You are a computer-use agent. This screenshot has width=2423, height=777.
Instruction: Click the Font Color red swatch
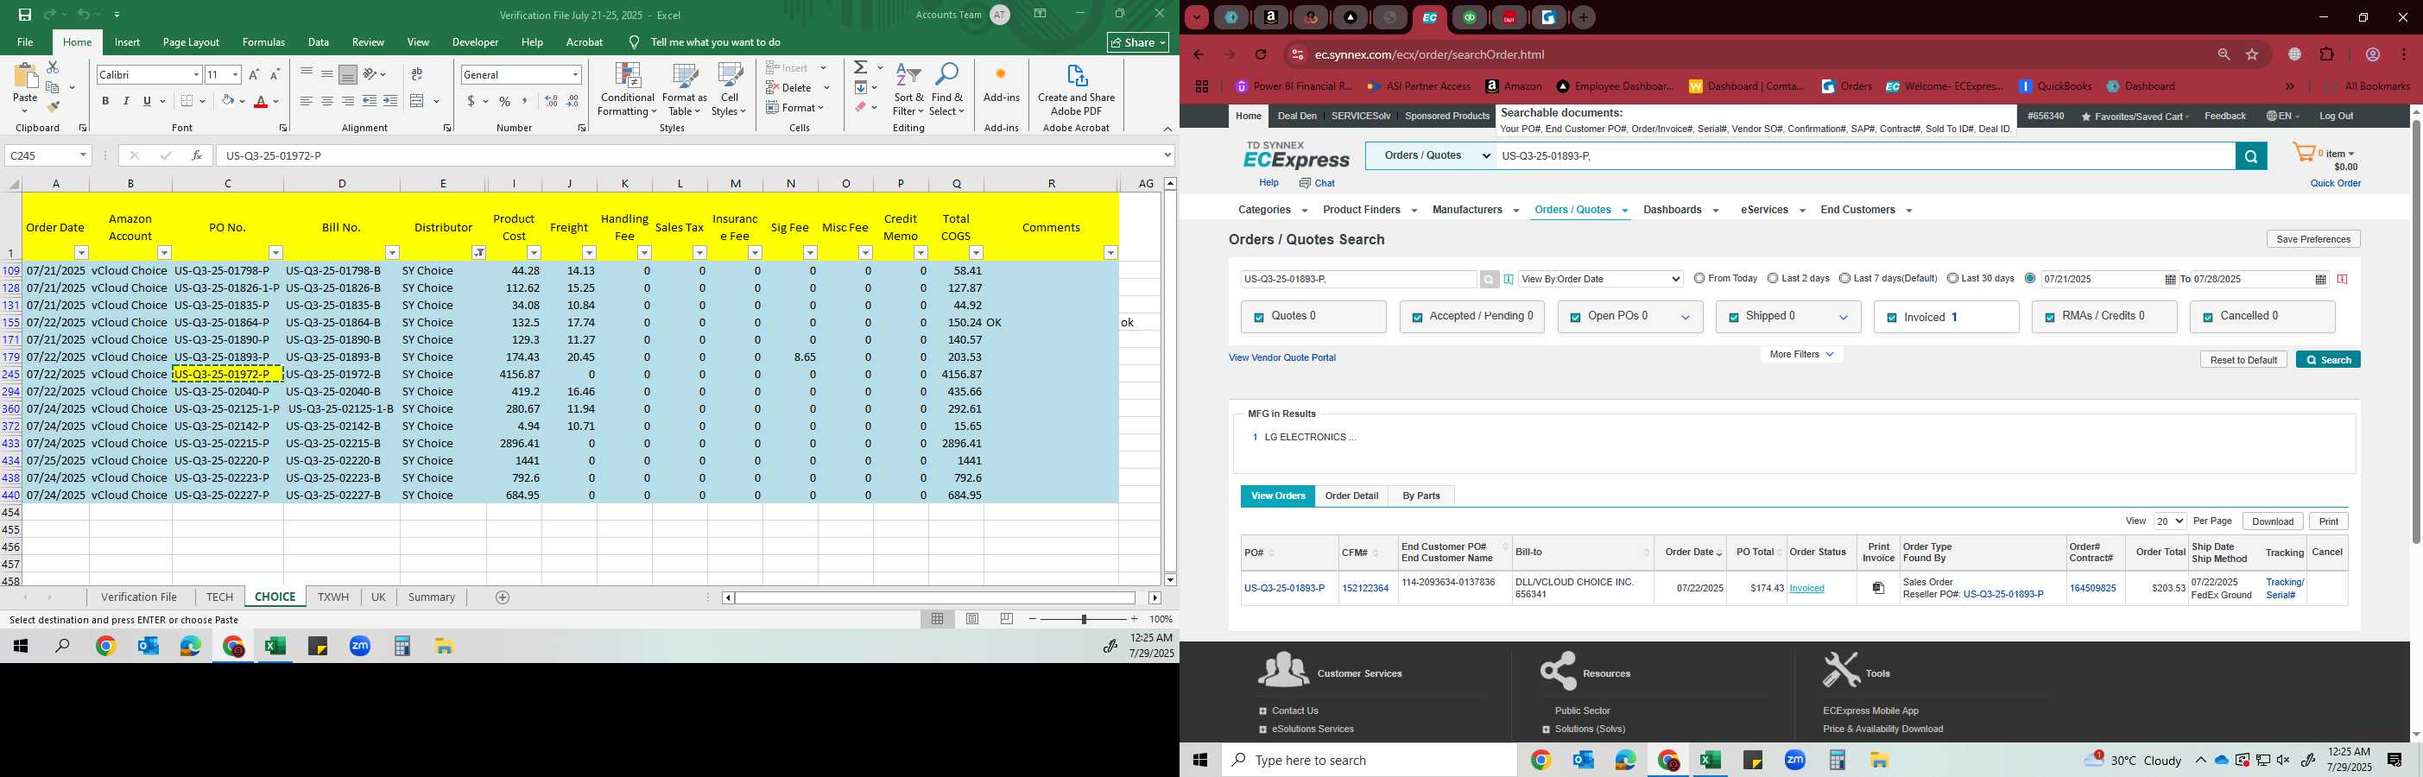click(x=262, y=102)
